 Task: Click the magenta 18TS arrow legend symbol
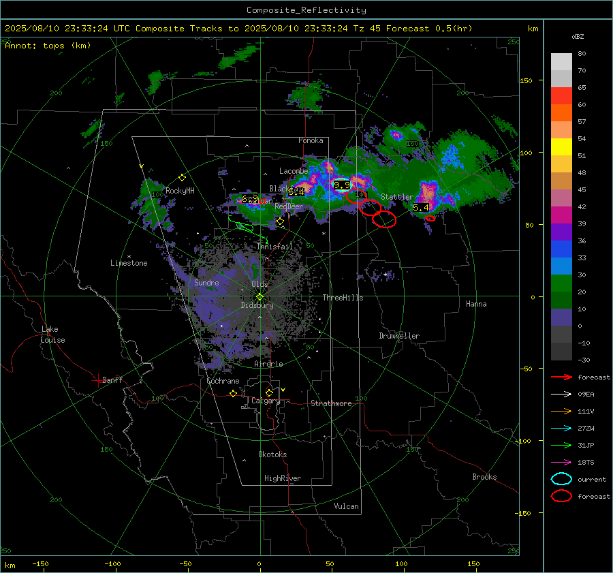[x=561, y=463]
